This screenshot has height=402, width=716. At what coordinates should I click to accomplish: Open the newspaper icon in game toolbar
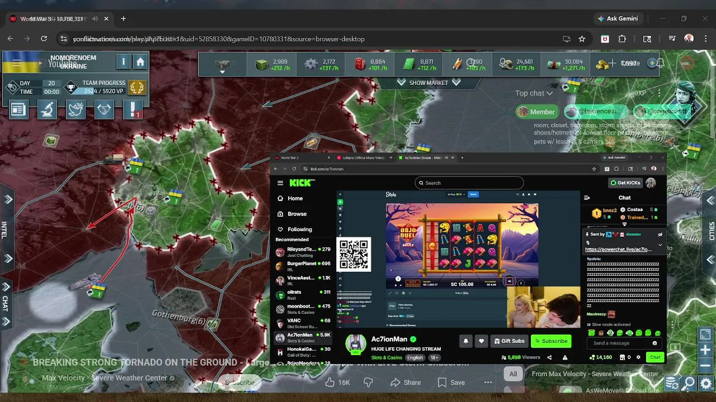18,110
